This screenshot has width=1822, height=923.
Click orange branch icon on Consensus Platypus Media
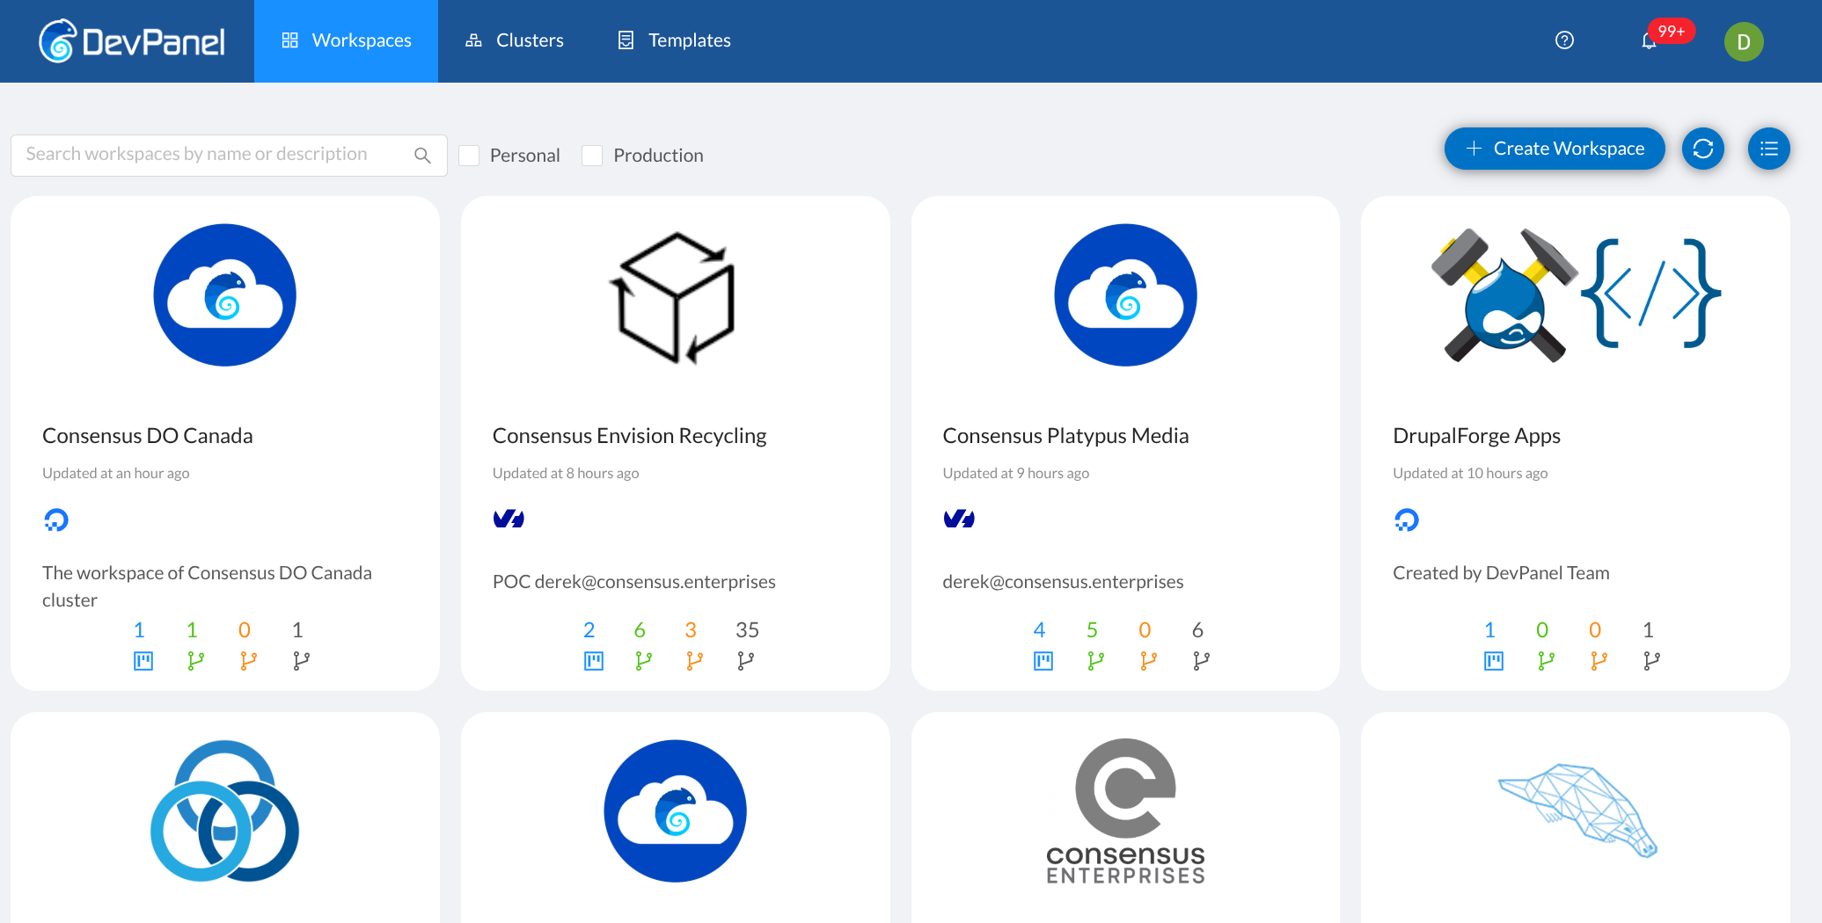tap(1148, 660)
